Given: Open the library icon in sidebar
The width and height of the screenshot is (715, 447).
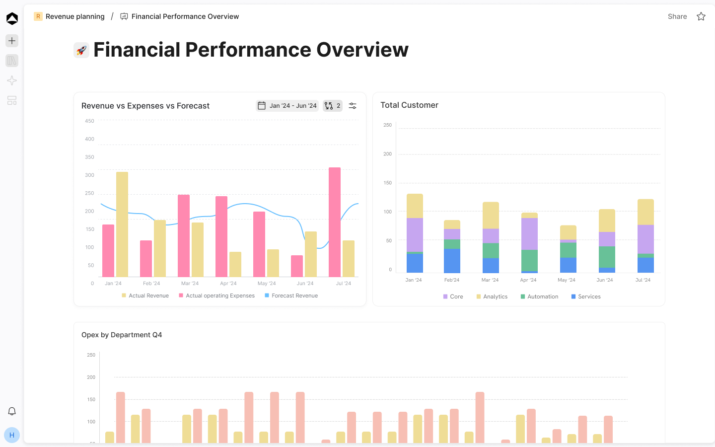Looking at the screenshot, I should point(12,61).
